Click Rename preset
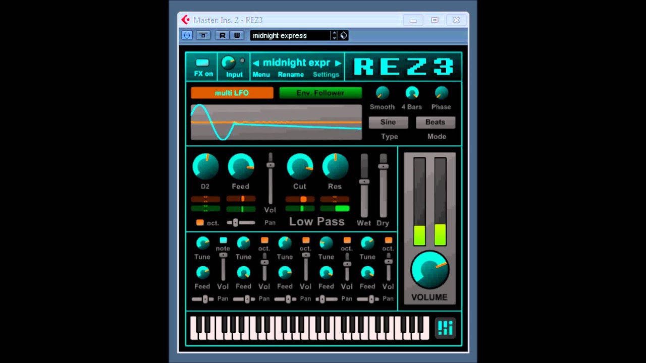 291,75
